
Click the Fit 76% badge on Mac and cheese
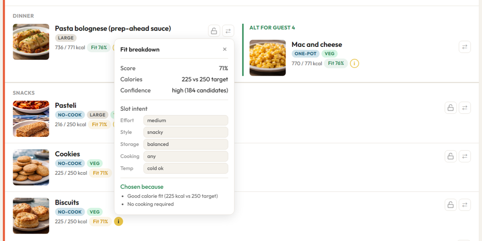tap(336, 64)
